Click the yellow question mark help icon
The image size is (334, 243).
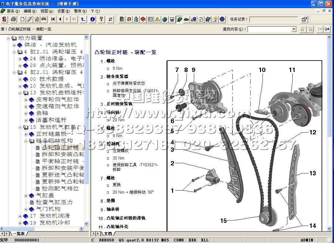101,19
